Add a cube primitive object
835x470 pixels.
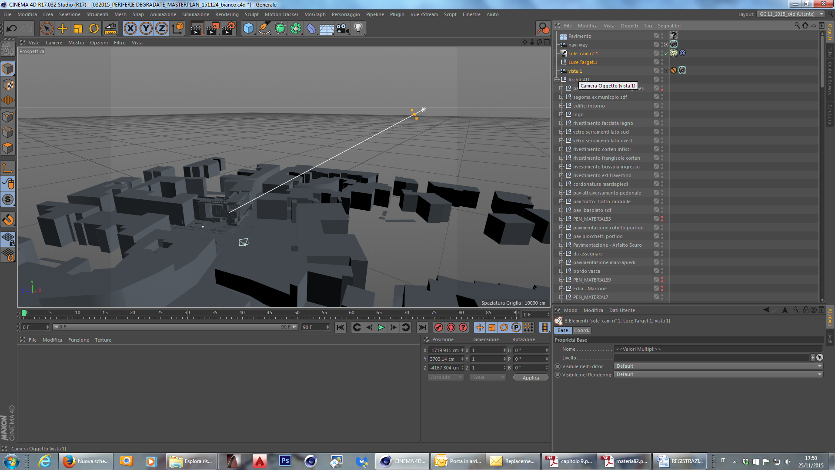click(x=248, y=29)
